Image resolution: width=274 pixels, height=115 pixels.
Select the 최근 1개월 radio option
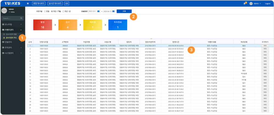(x=52, y=11)
